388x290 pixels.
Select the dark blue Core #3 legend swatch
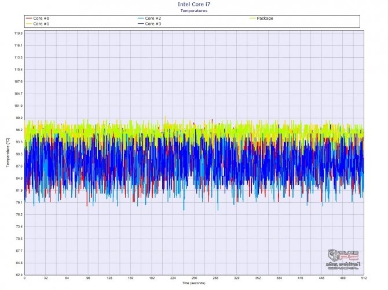click(141, 24)
